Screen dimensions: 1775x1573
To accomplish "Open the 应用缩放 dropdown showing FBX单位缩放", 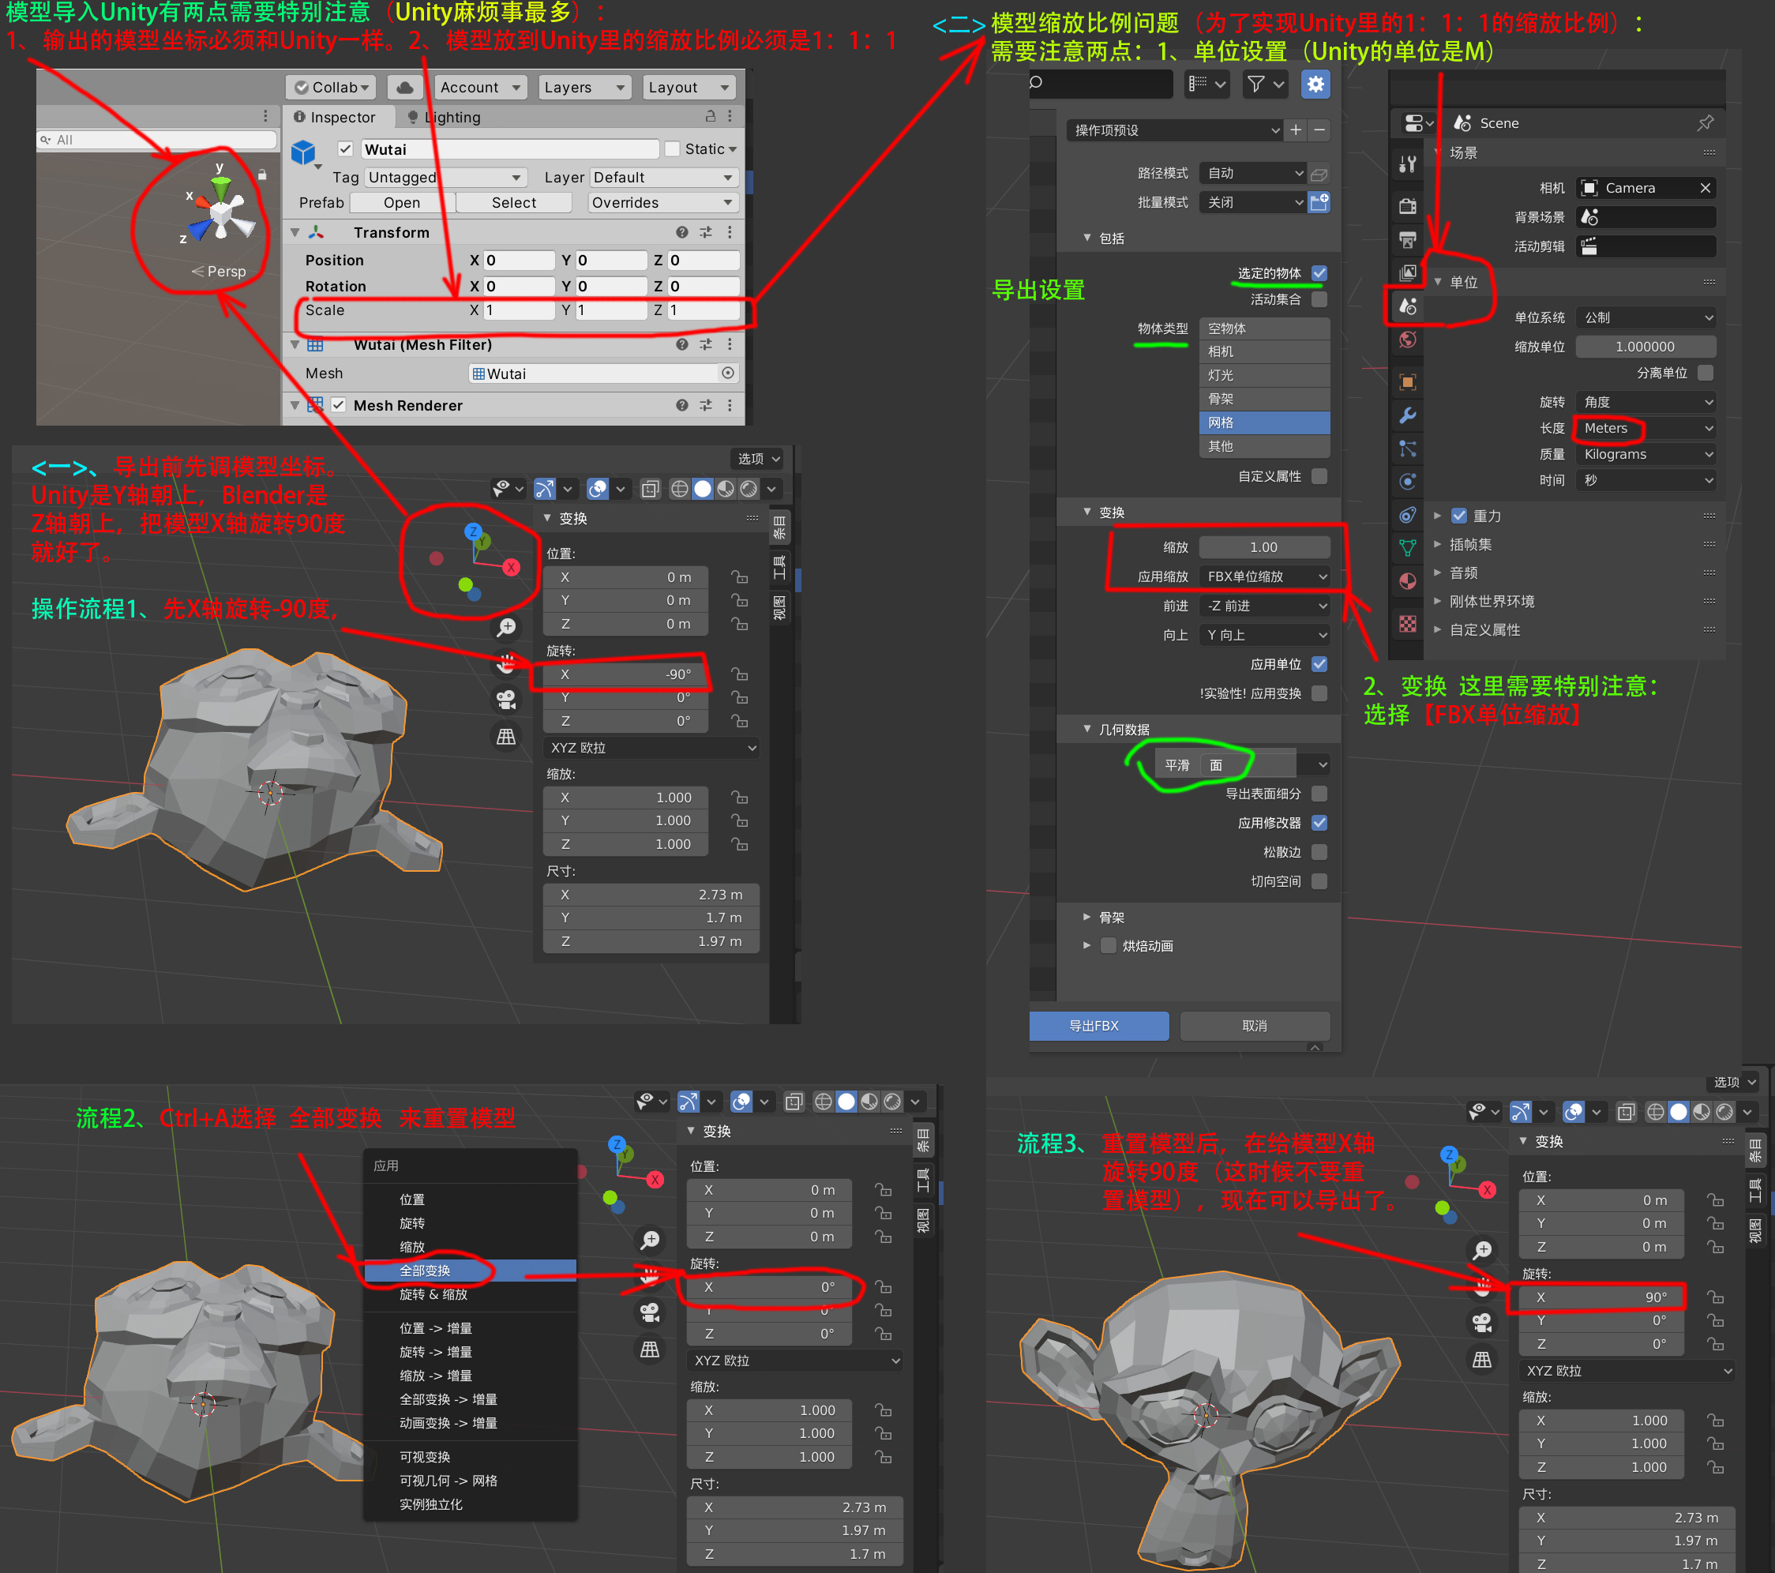I will click(x=1264, y=576).
